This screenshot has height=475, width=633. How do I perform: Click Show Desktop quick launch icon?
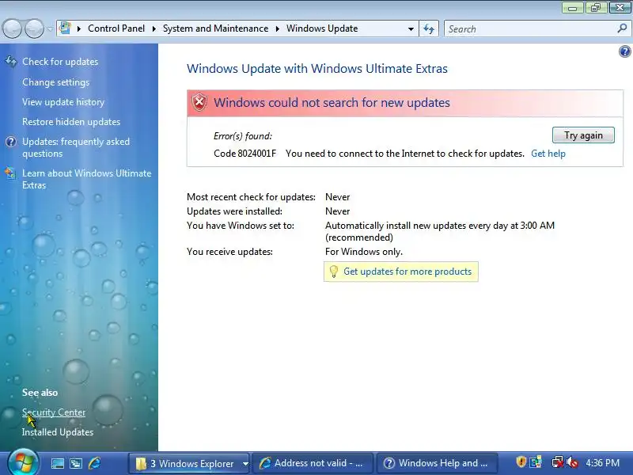(57, 463)
